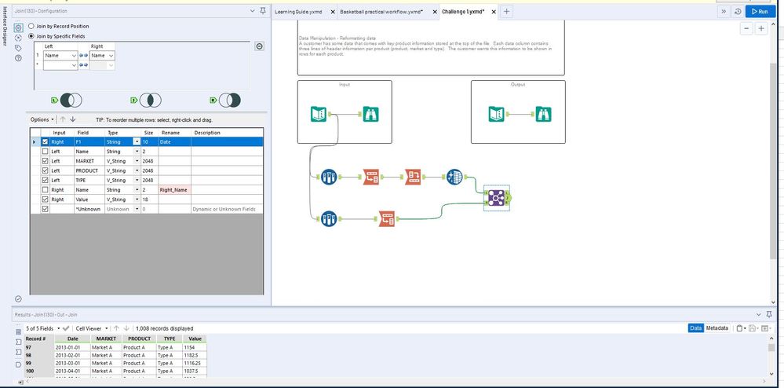Image resolution: width=784 pixels, height=388 pixels.
Task: Switch to Challenge 1.yxmd tab
Action: 464,12
